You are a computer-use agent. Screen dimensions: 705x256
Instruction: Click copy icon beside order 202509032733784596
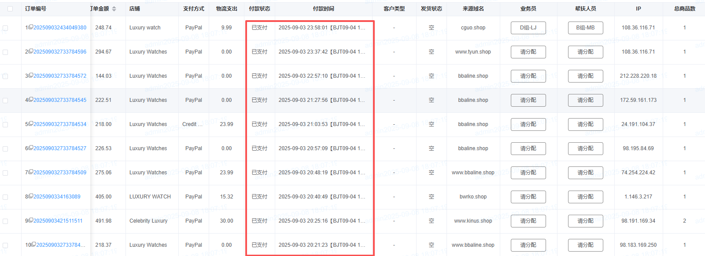(x=31, y=51)
